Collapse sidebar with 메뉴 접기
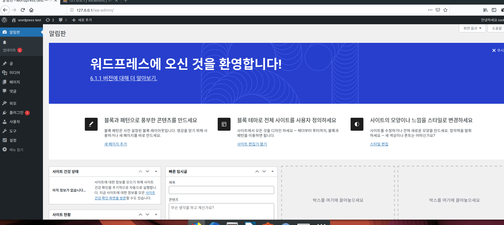This screenshot has height=225, width=504. click(x=21, y=150)
